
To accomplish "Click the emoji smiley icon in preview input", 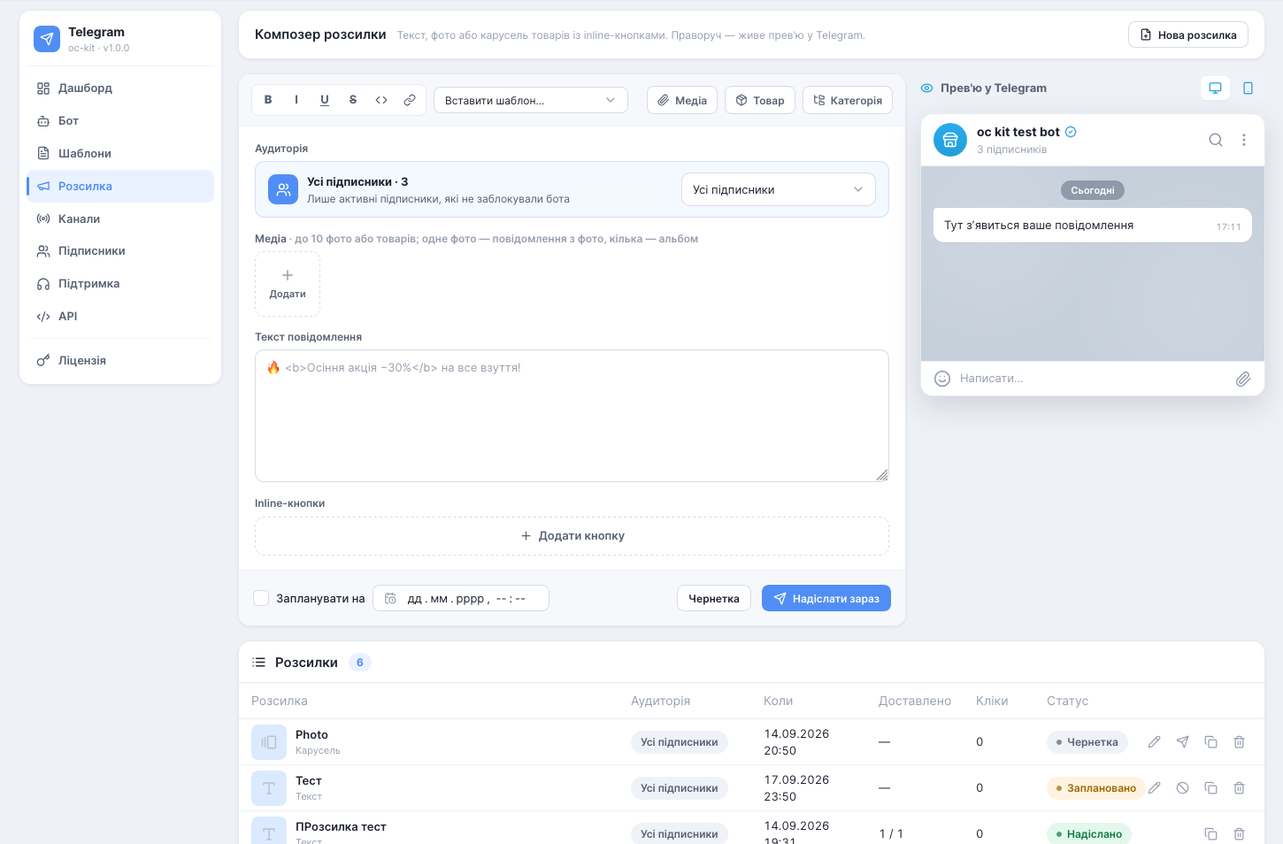I will [942, 379].
